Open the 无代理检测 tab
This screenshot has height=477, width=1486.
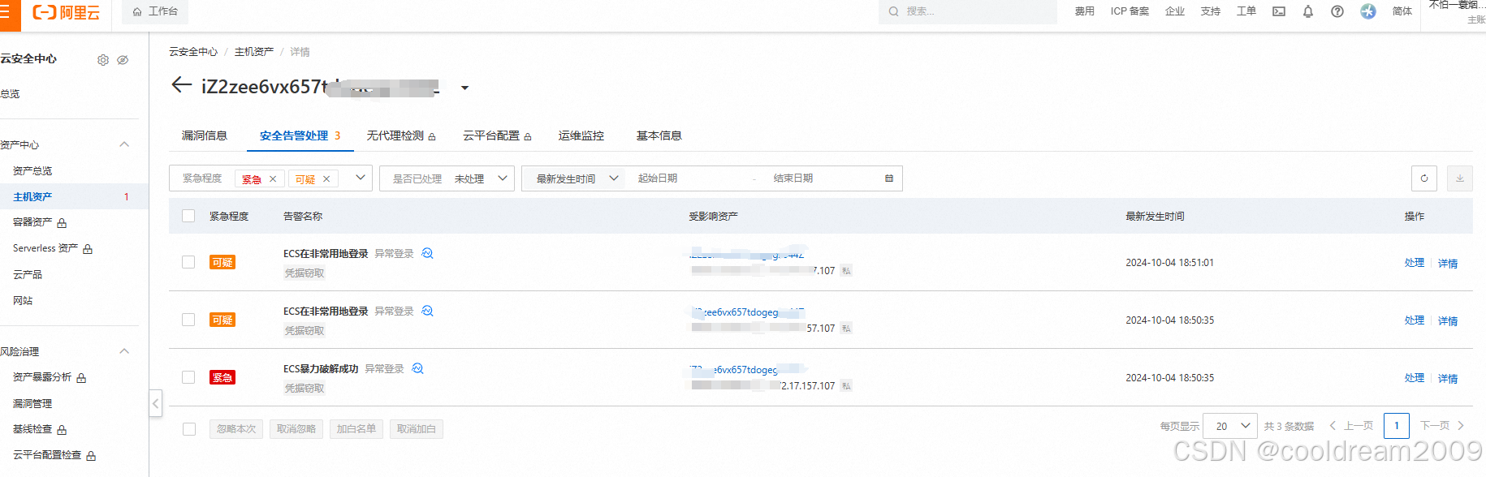click(x=401, y=135)
